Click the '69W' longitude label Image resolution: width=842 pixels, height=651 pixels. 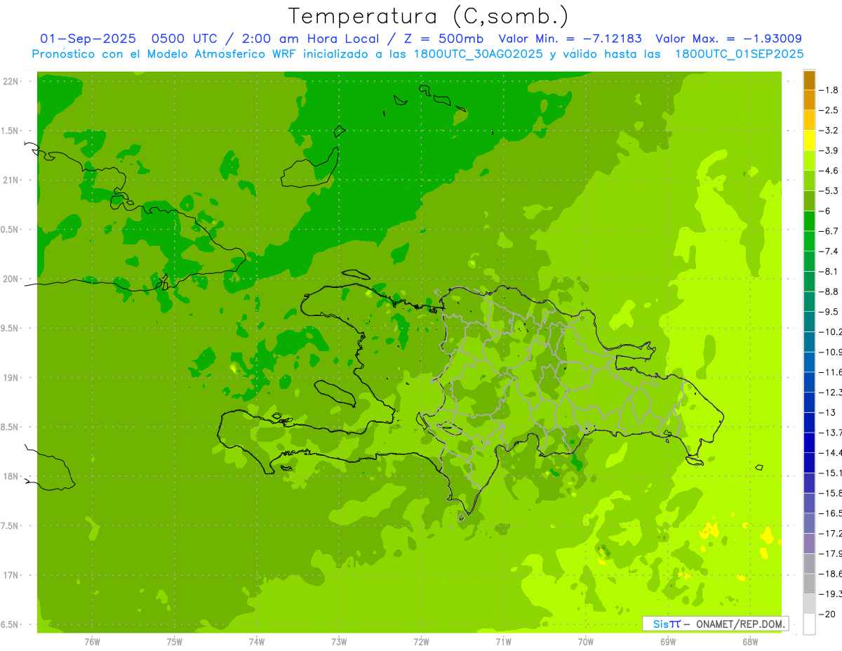(668, 642)
